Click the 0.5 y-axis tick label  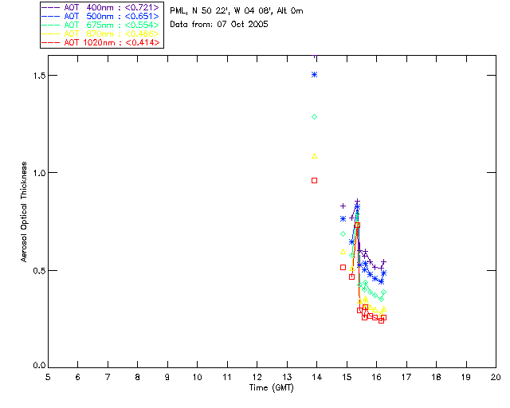coord(39,271)
